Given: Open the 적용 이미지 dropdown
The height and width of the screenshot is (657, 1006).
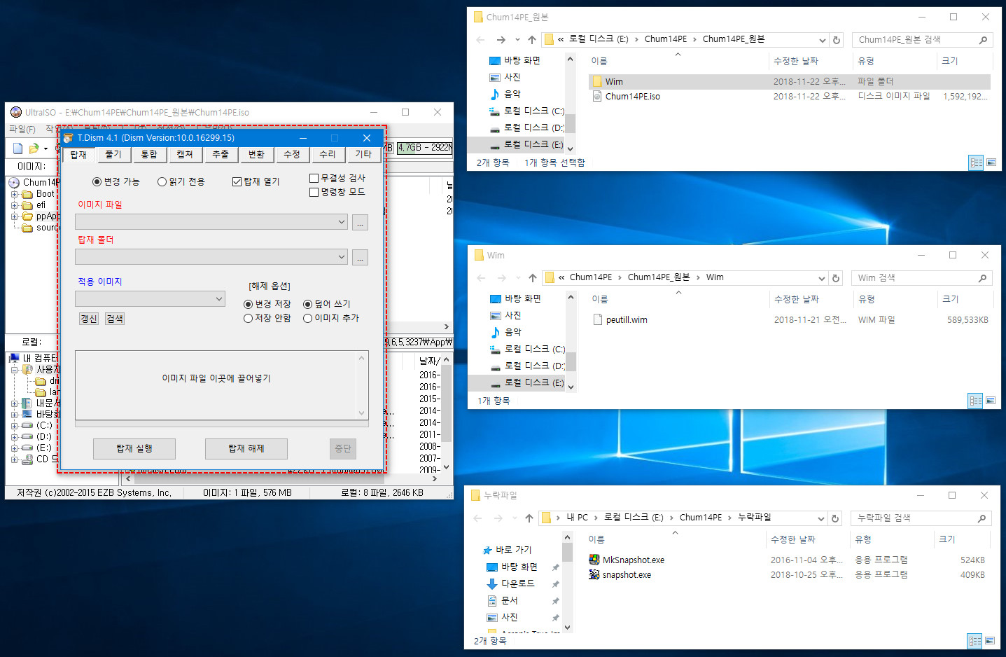Looking at the screenshot, I should (x=150, y=299).
